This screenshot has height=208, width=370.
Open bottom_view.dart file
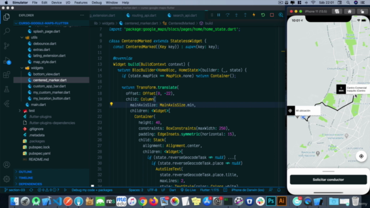[46, 74]
